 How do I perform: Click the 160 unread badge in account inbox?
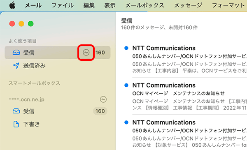click(x=100, y=111)
